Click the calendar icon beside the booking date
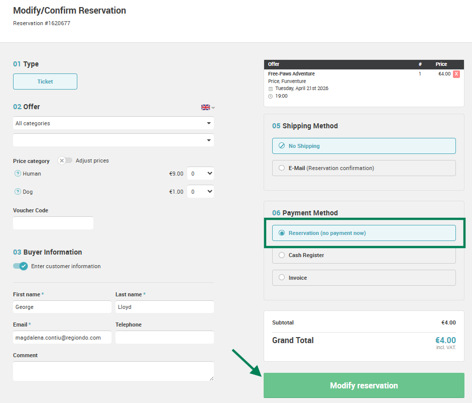The image size is (472, 403). coord(271,89)
